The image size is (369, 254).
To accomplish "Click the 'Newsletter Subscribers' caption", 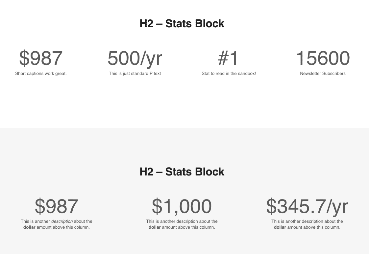I will 323,74.
